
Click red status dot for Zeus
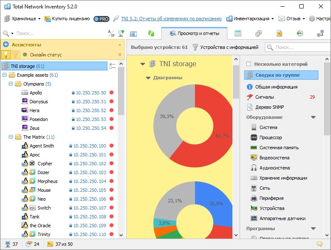(x=112, y=128)
